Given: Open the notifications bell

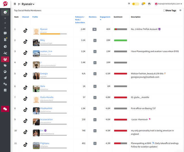Looking at the screenshot, I should click(143, 4).
